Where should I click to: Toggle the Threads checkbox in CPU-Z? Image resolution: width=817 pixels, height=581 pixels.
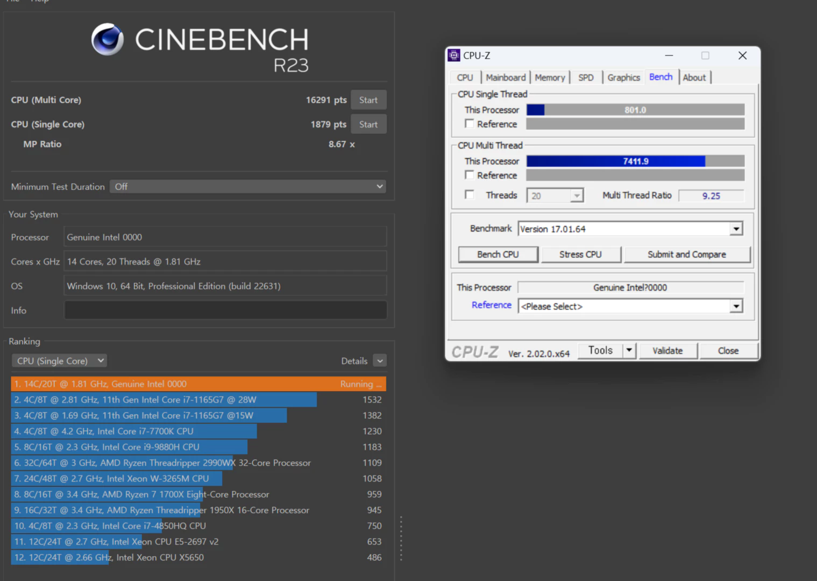tap(470, 195)
